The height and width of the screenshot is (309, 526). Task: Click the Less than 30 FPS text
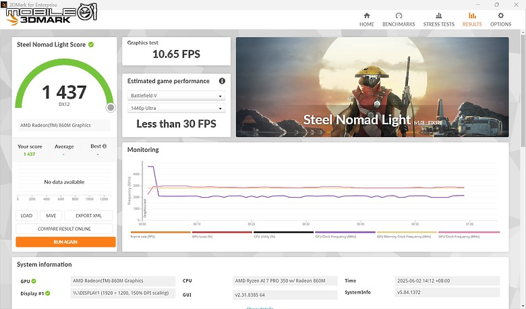click(x=176, y=123)
